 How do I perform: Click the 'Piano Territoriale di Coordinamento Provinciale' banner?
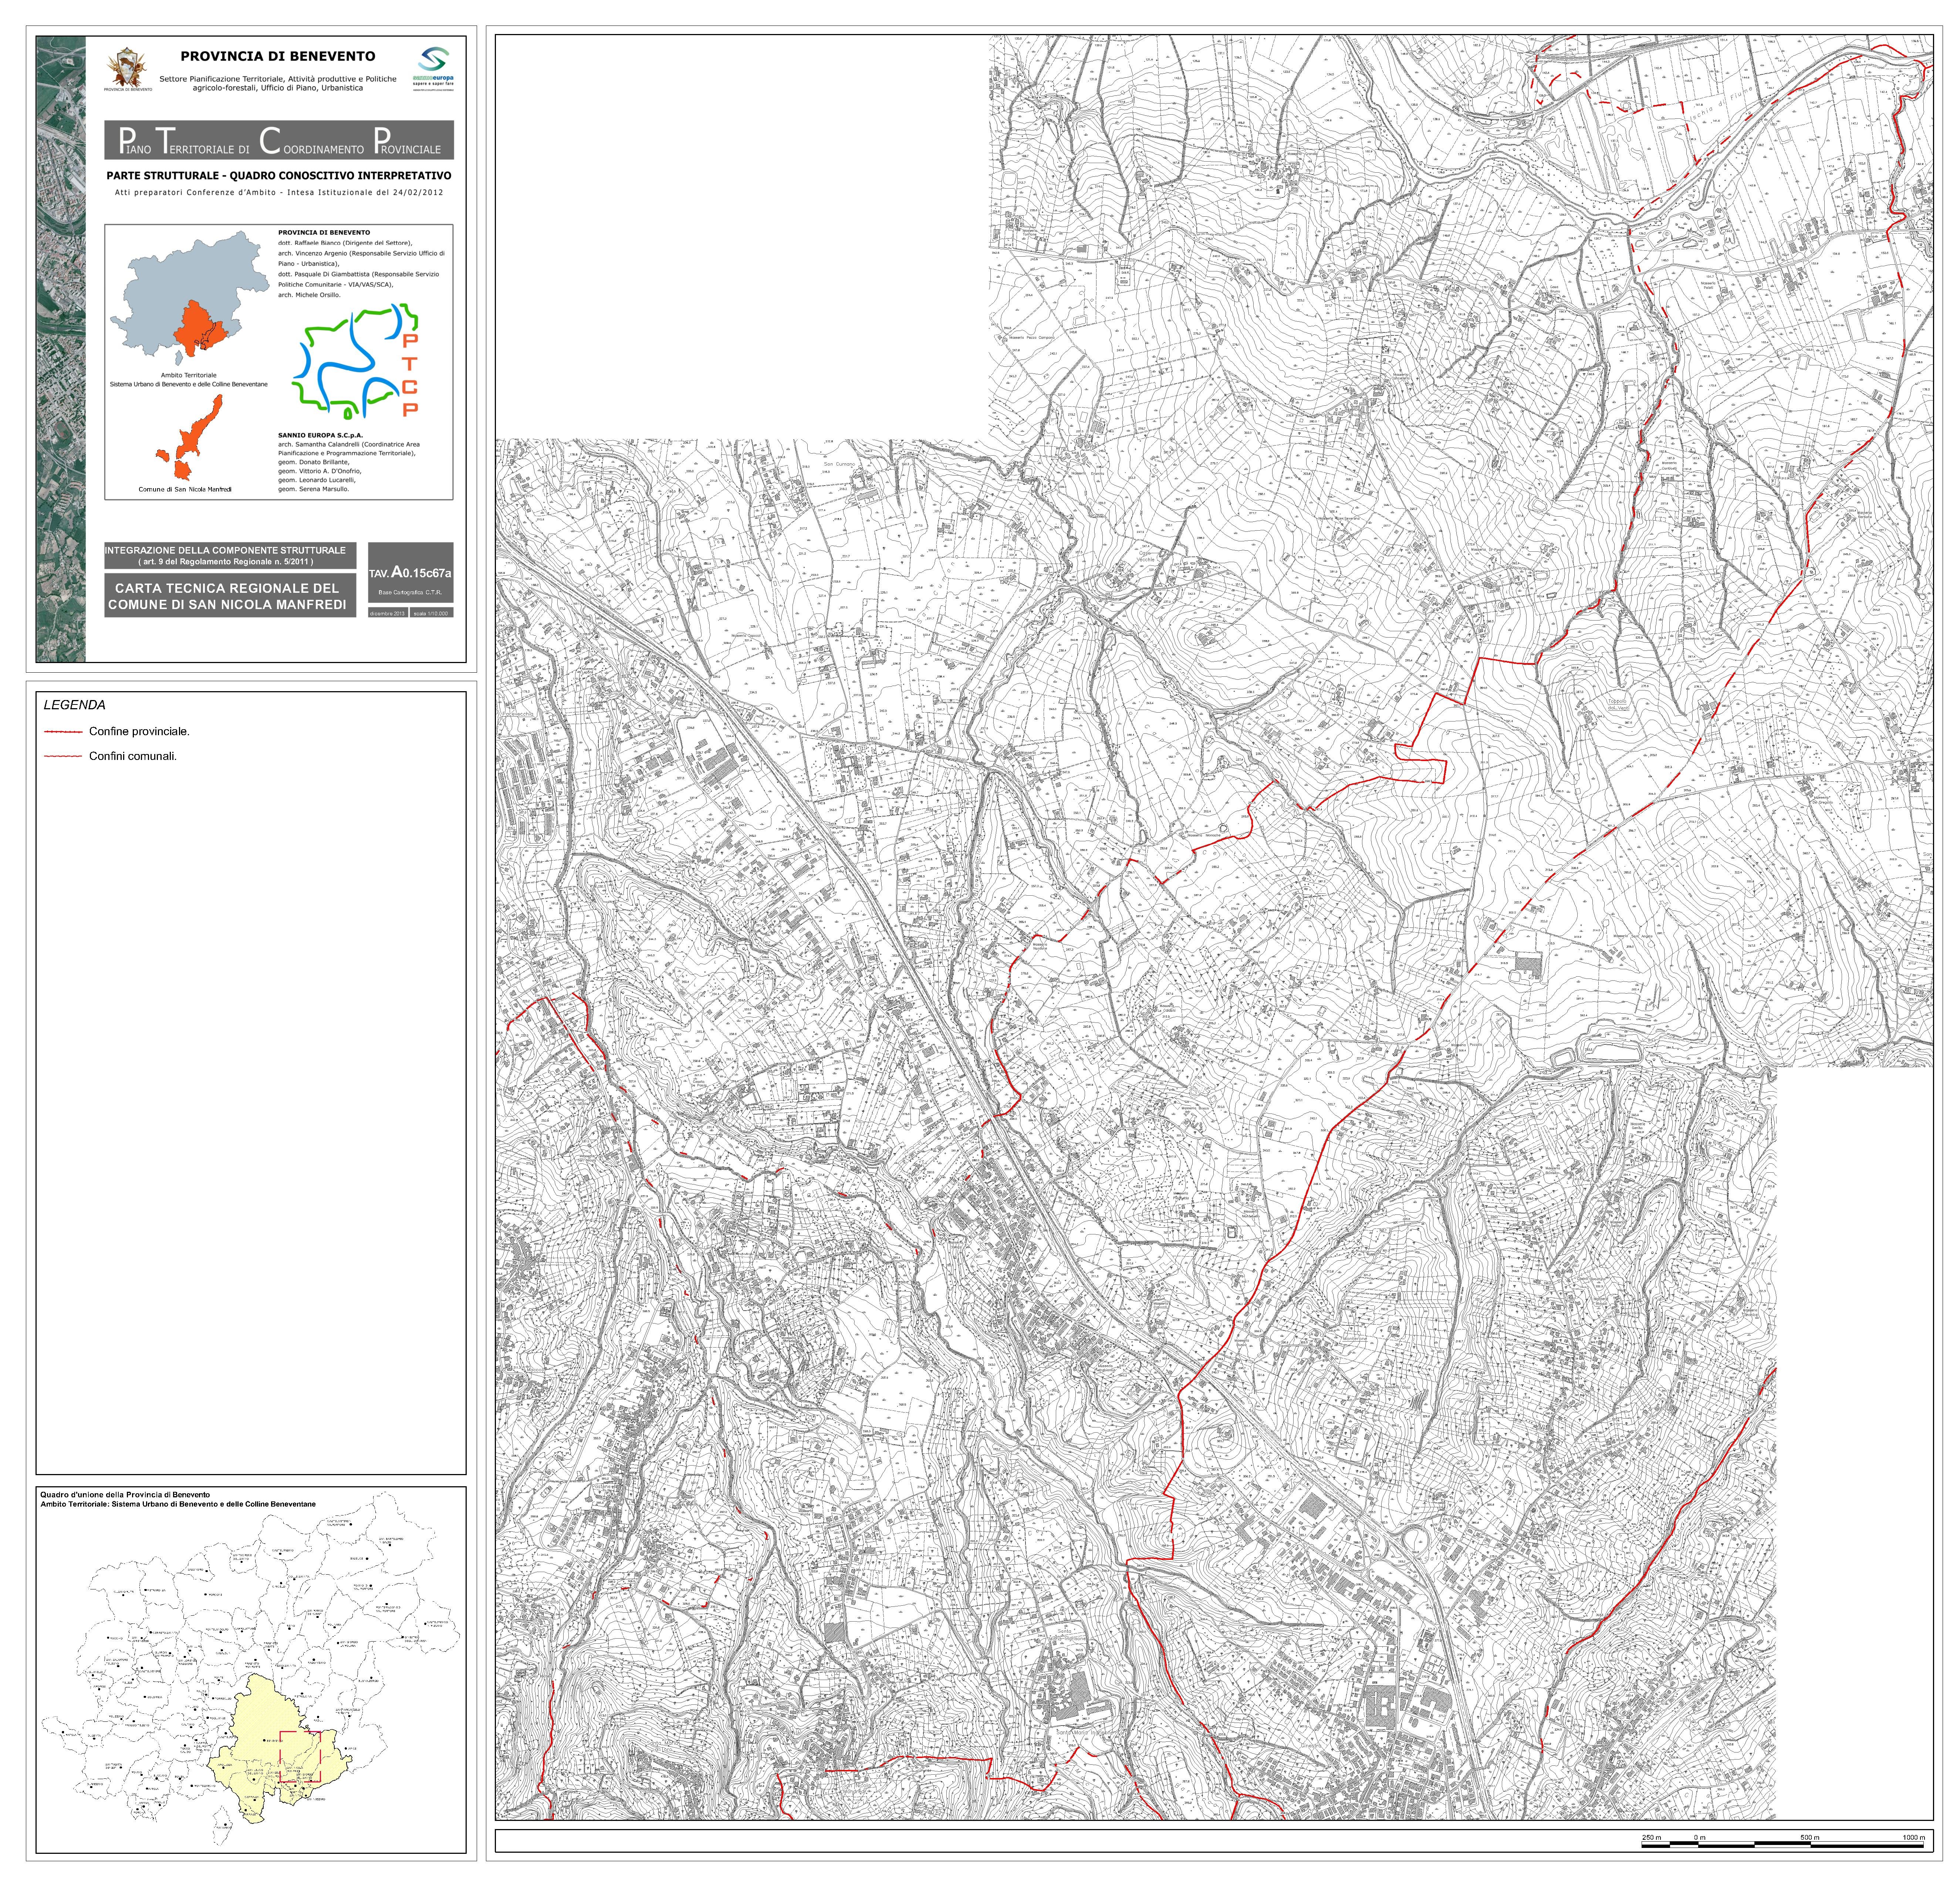(279, 141)
